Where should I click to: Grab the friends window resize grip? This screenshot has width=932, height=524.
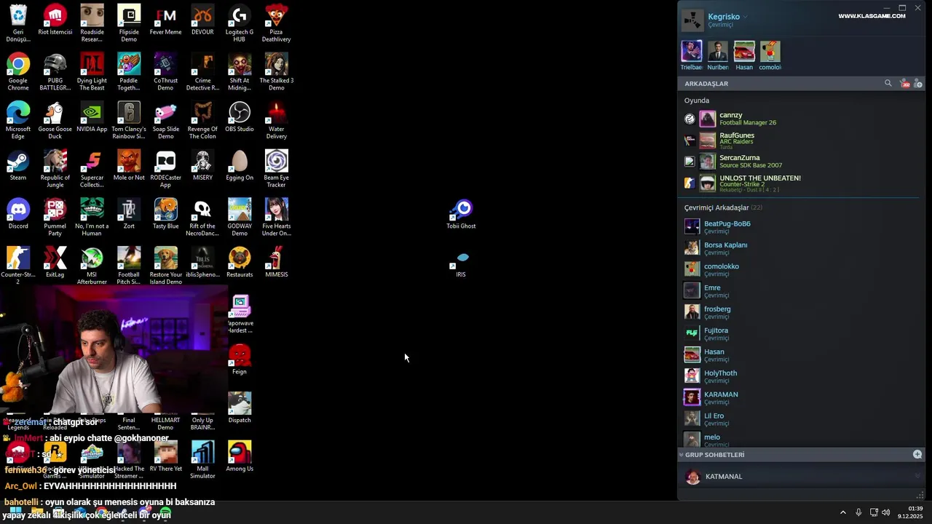(920, 496)
